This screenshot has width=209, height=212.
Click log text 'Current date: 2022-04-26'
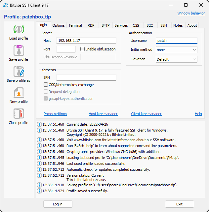[87, 124]
